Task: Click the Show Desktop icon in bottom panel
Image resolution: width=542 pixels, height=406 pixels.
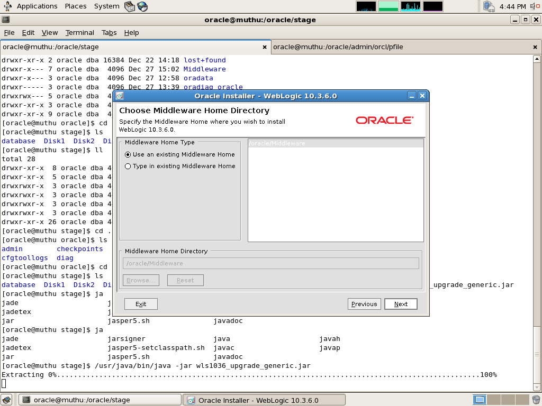Action: point(6,400)
